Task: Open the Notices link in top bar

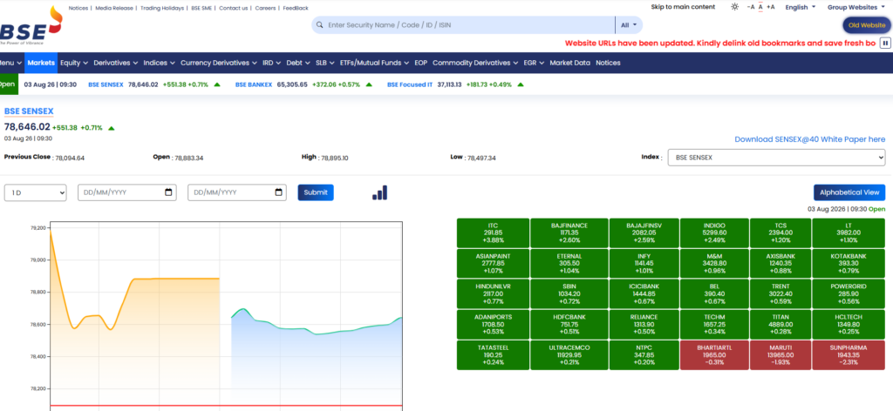Action: tap(78, 8)
